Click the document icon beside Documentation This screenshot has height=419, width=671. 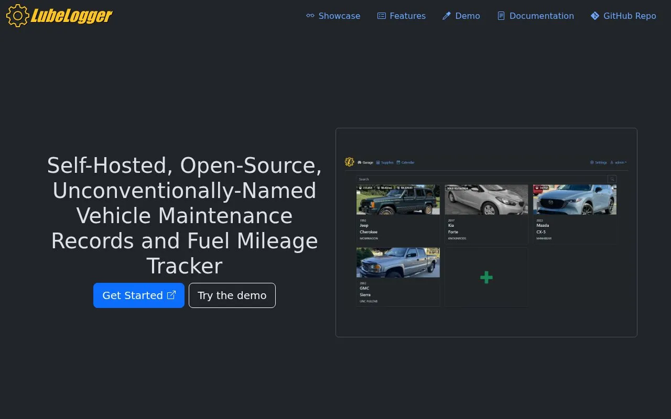[501, 16]
